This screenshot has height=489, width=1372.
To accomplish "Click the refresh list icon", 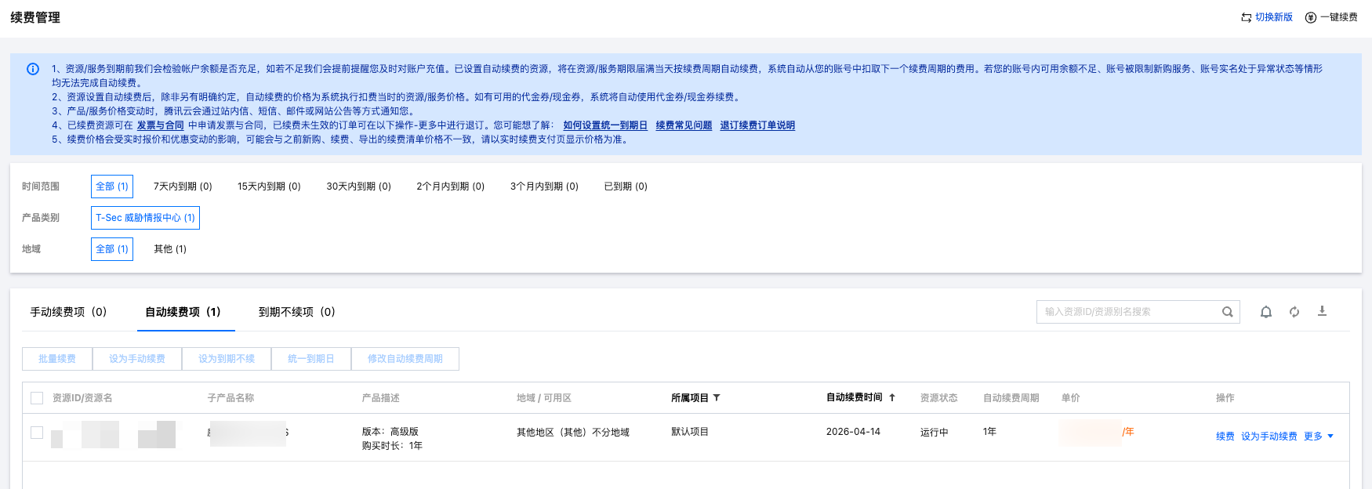I will click(1294, 312).
